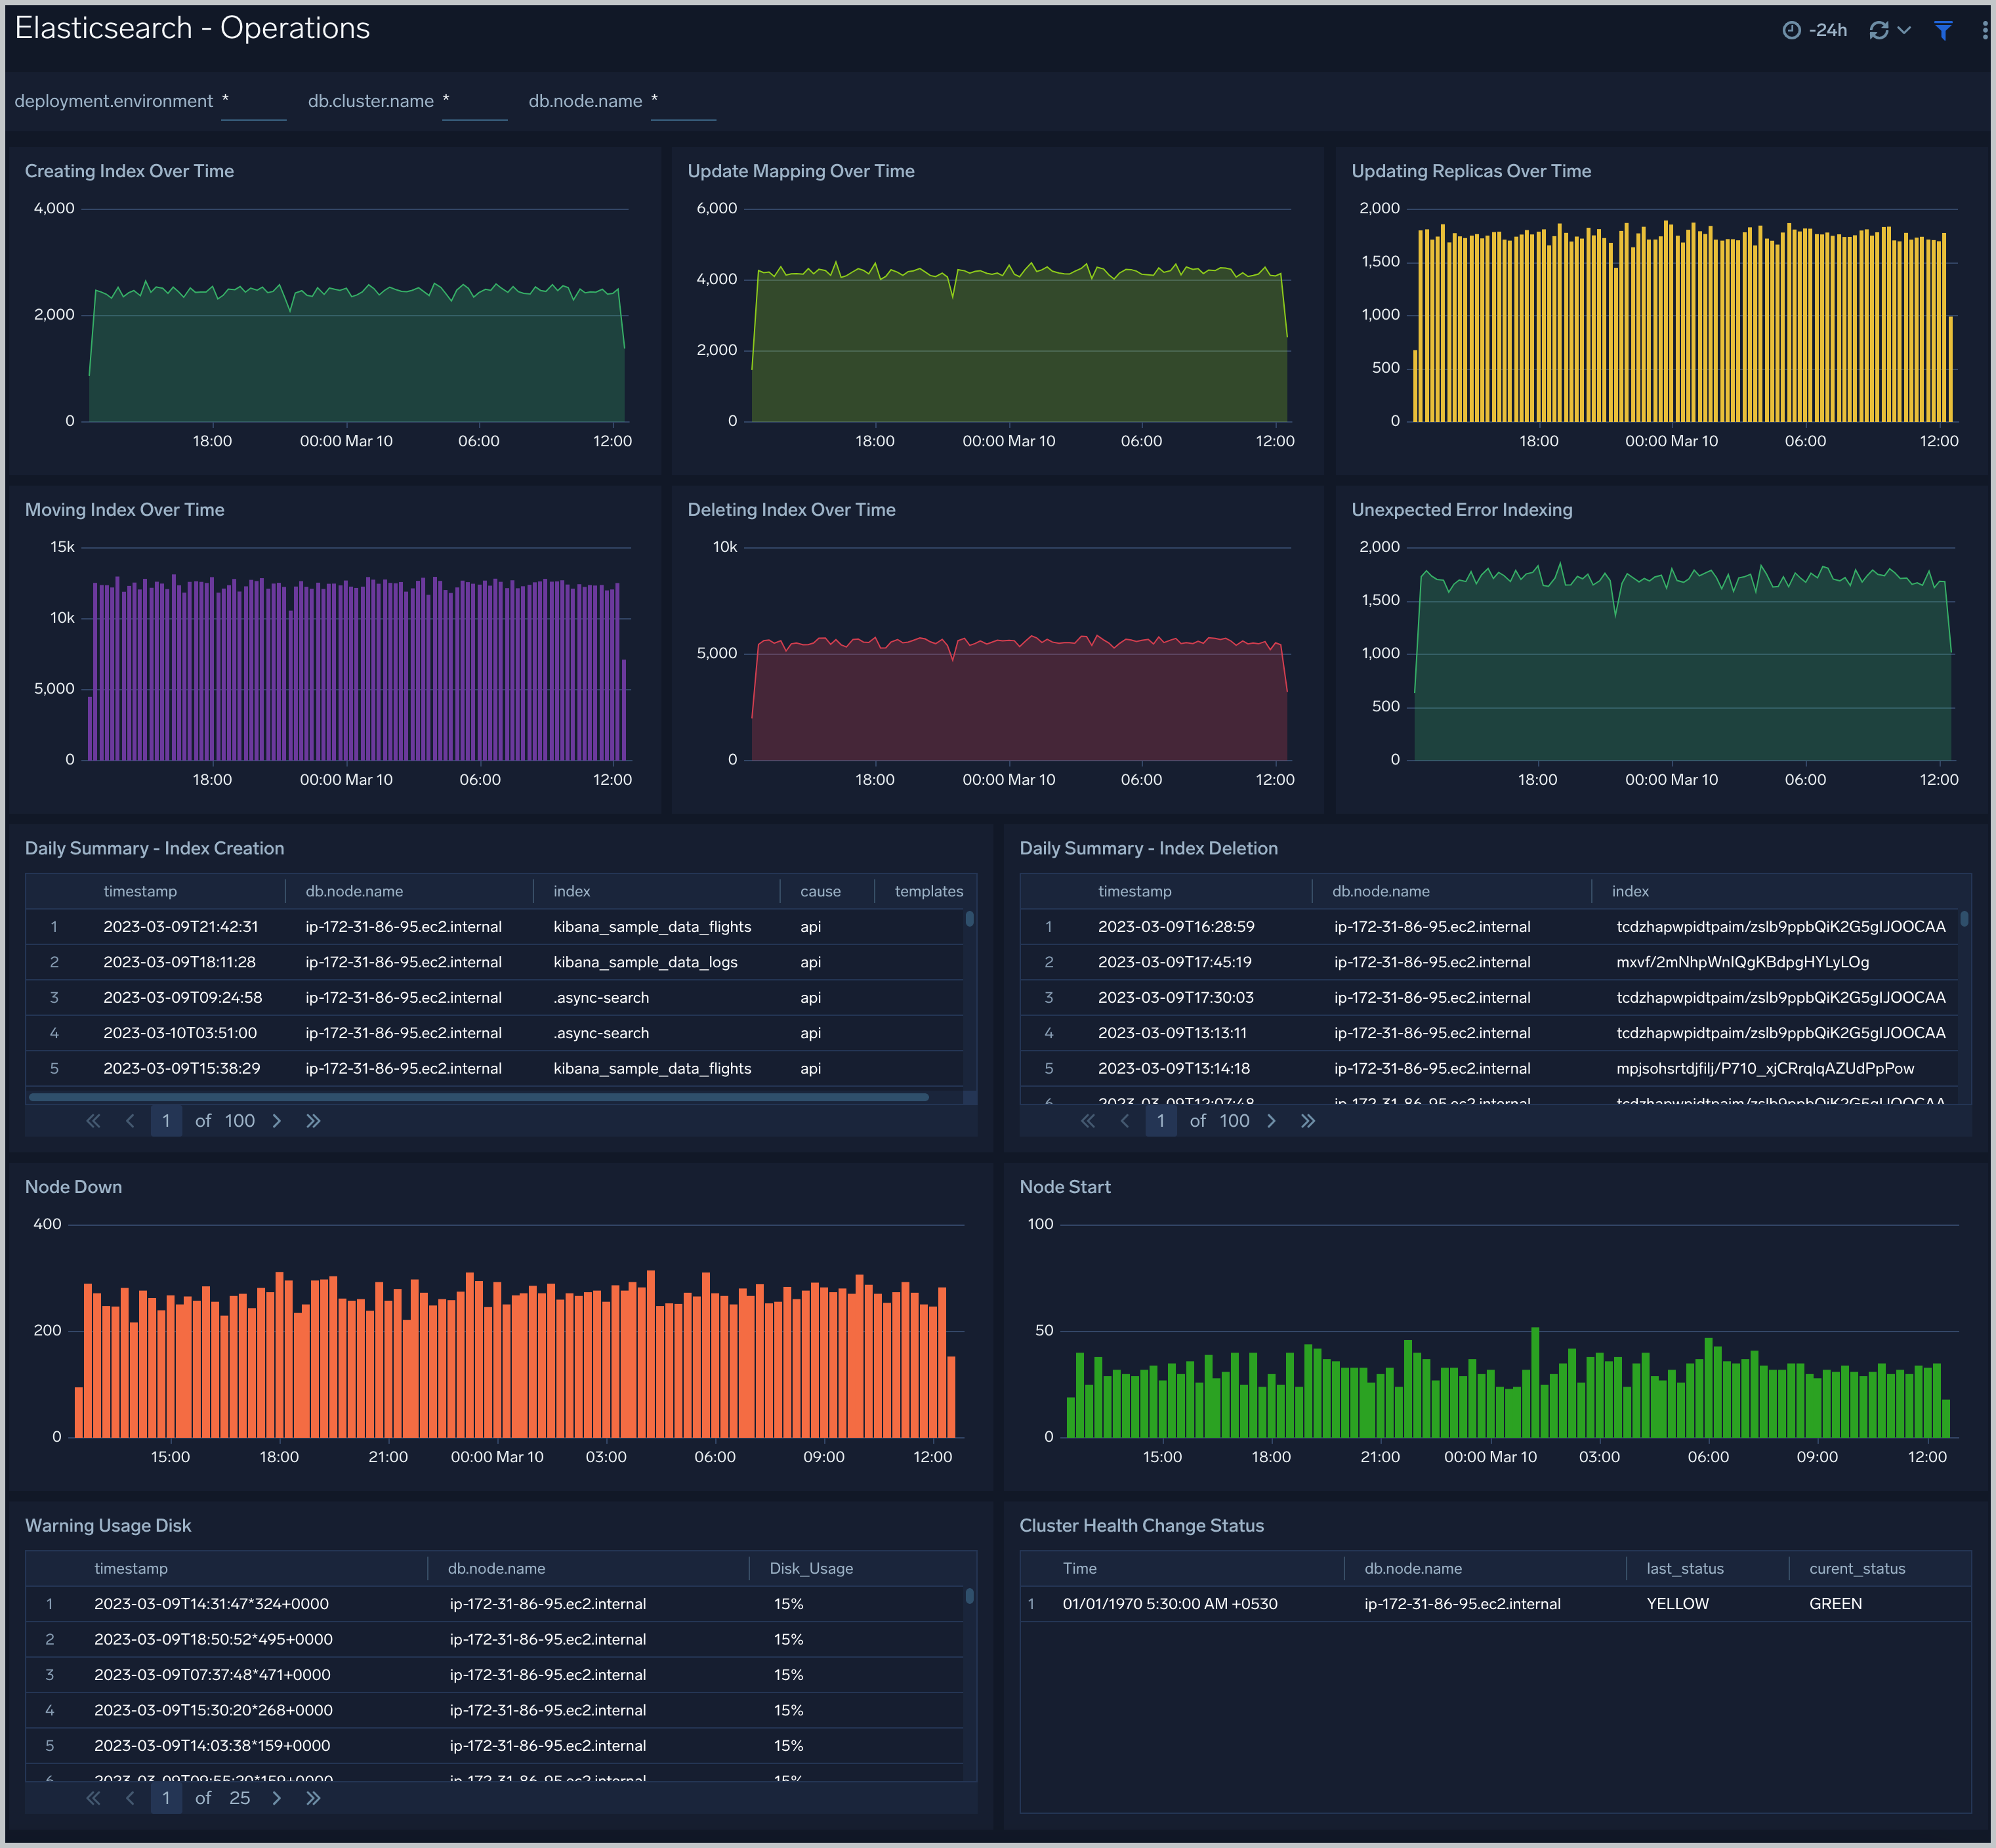Go to next page in Warning Usage Disk table
1996x1848 pixels.
pyautogui.click(x=277, y=1798)
